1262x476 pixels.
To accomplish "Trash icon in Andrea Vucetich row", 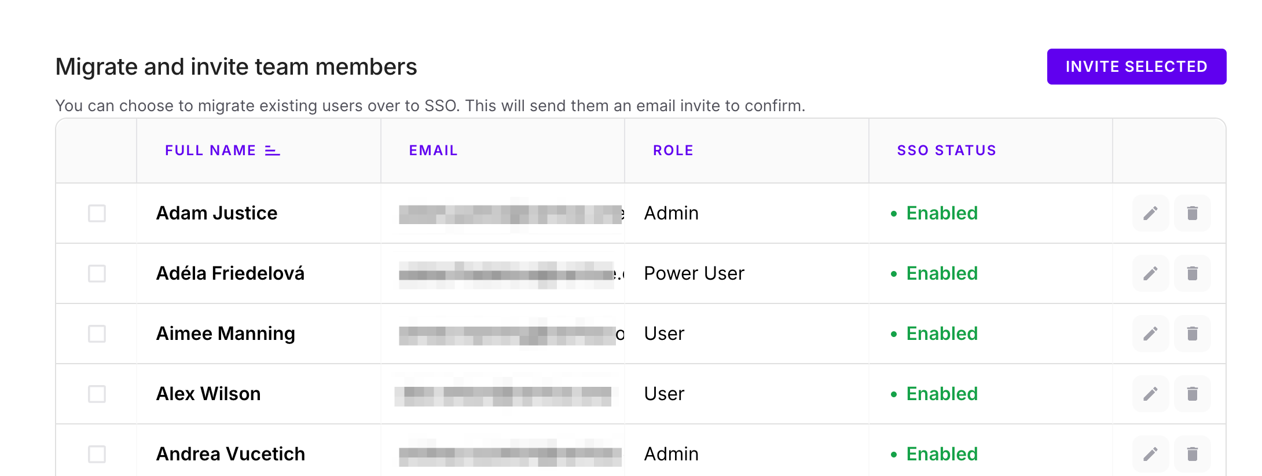I will pos(1192,454).
